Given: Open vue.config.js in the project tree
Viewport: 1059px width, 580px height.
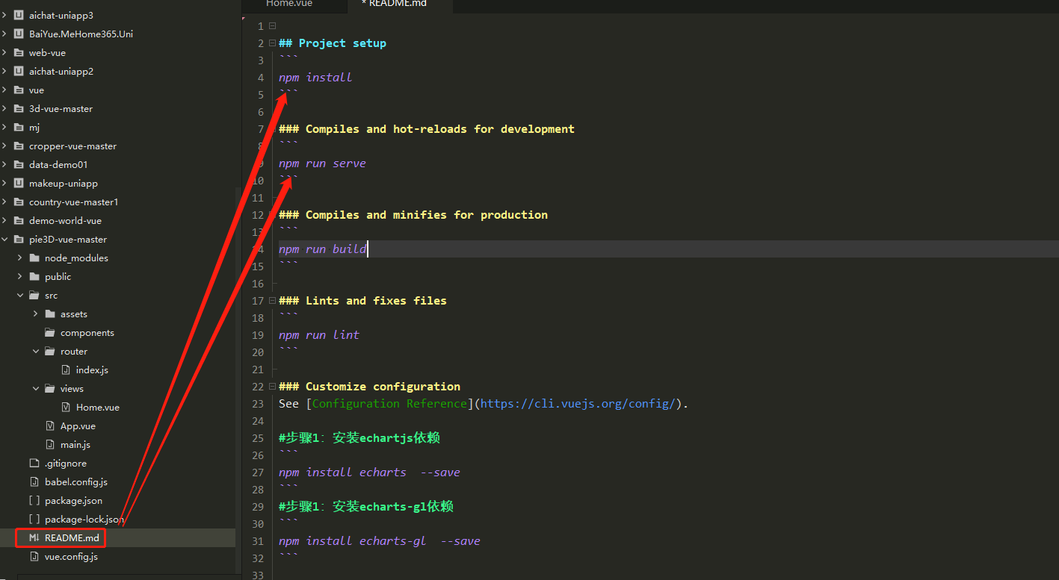Looking at the screenshot, I should [71, 556].
